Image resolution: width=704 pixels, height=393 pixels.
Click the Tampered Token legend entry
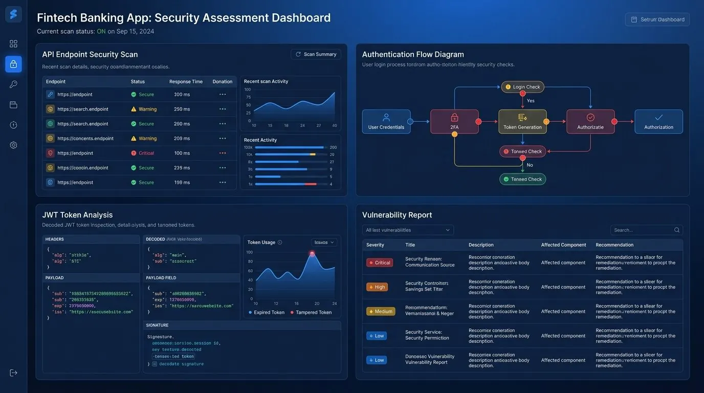pos(311,312)
